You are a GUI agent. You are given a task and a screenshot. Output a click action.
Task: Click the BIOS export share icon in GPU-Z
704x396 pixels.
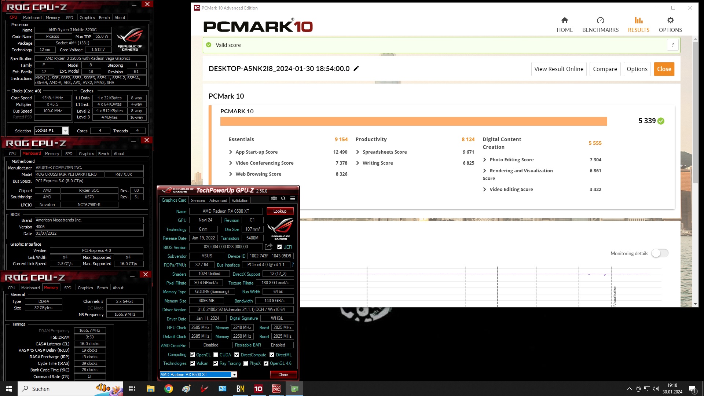point(268,247)
